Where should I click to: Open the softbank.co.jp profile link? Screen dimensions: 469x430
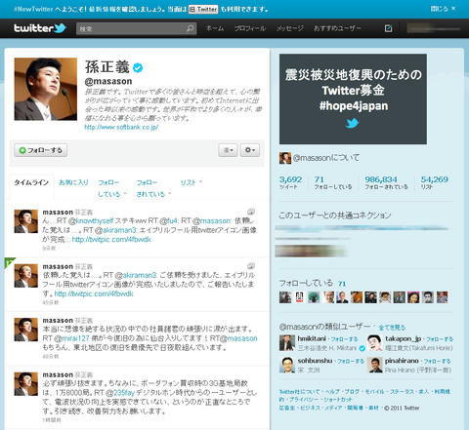pos(121,127)
